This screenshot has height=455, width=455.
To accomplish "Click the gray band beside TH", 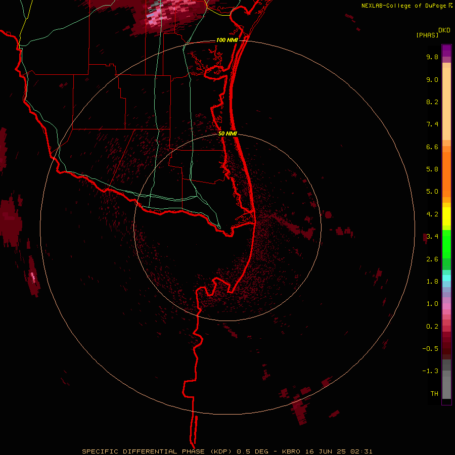I will pos(446,387).
